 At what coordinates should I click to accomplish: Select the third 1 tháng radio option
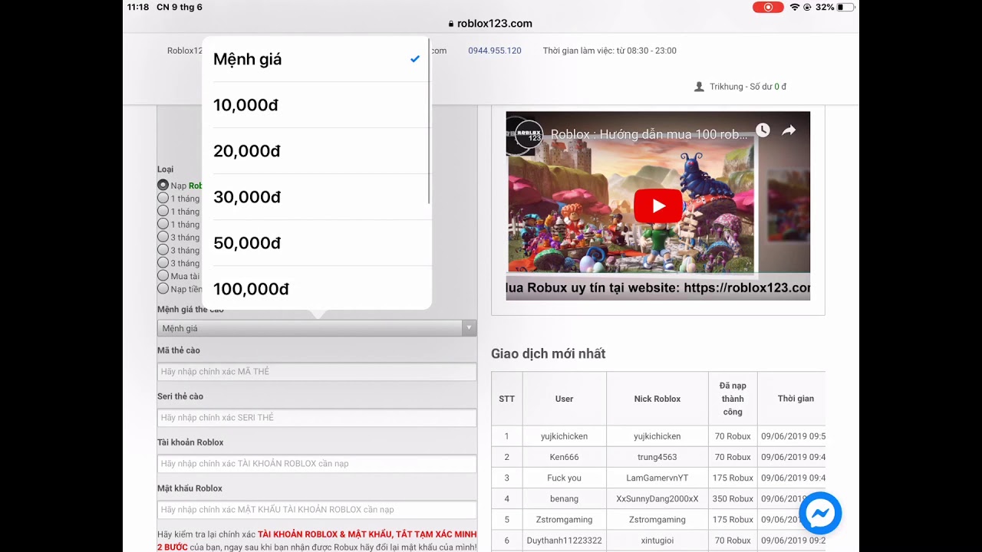(163, 224)
